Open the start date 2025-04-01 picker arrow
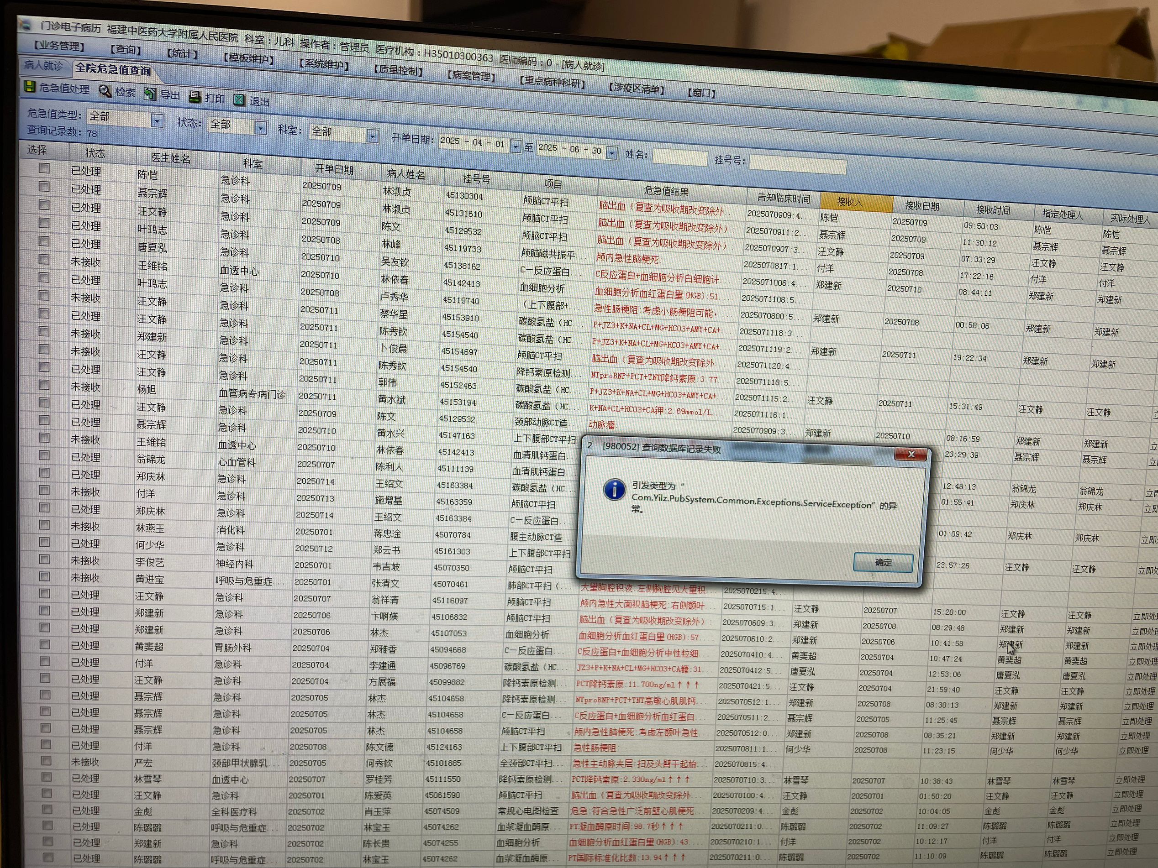 point(515,147)
